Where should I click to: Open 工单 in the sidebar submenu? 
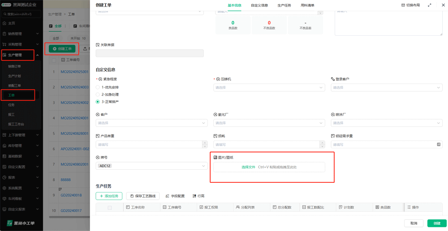(12, 95)
